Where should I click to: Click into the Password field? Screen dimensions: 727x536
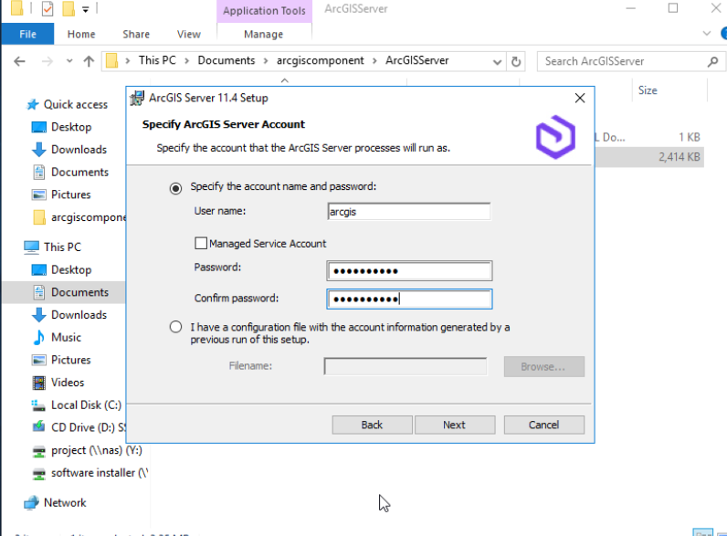409,271
